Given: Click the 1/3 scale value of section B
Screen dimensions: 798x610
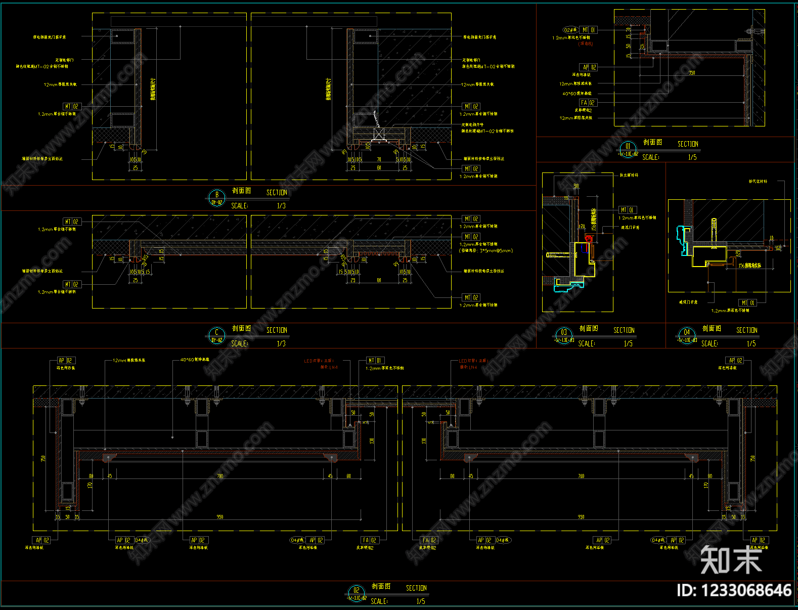Looking at the screenshot, I should click(x=281, y=206).
